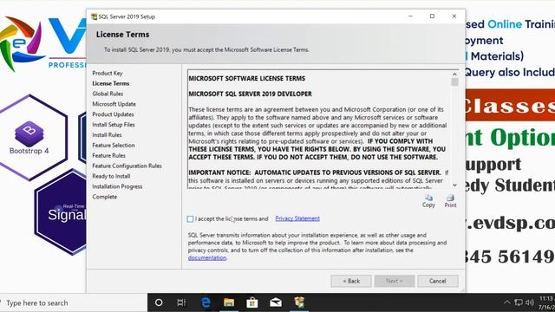Click the taskbar search box
The image size is (555, 312).
[x=73, y=302]
